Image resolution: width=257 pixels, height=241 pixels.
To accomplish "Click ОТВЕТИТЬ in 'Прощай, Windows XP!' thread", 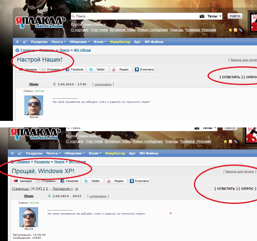I will click(226, 189).
